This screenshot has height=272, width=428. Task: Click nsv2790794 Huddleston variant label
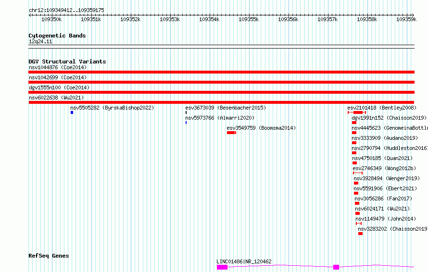pyautogui.click(x=390, y=148)
